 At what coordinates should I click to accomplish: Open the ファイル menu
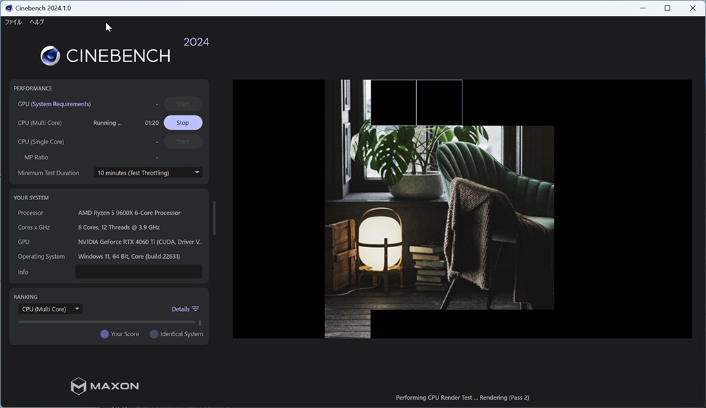coord(14,21)
